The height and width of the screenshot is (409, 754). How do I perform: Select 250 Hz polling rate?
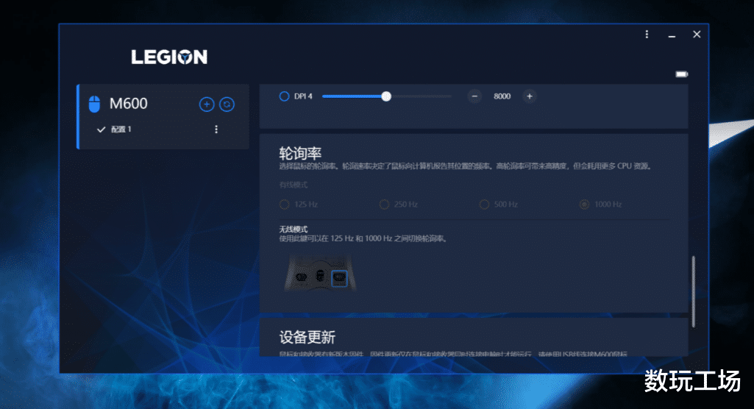384,204
